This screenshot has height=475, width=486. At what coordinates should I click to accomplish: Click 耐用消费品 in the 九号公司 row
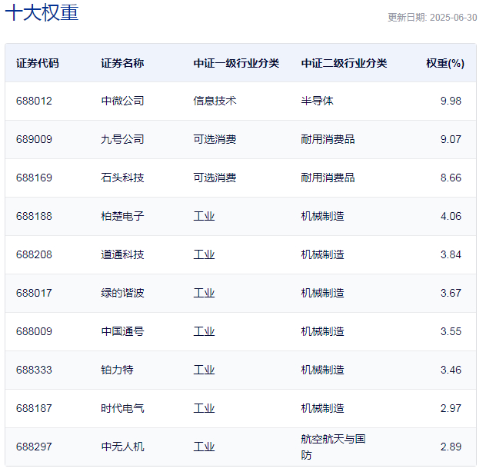tap(328, 139)
